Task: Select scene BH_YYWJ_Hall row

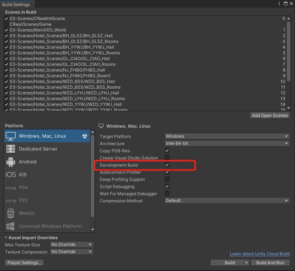Action: [145, 47]
